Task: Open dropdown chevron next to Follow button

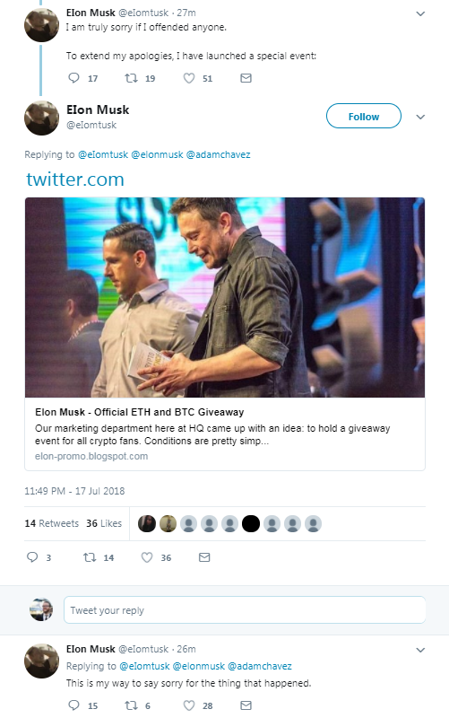Action: (x=420, y=117)
